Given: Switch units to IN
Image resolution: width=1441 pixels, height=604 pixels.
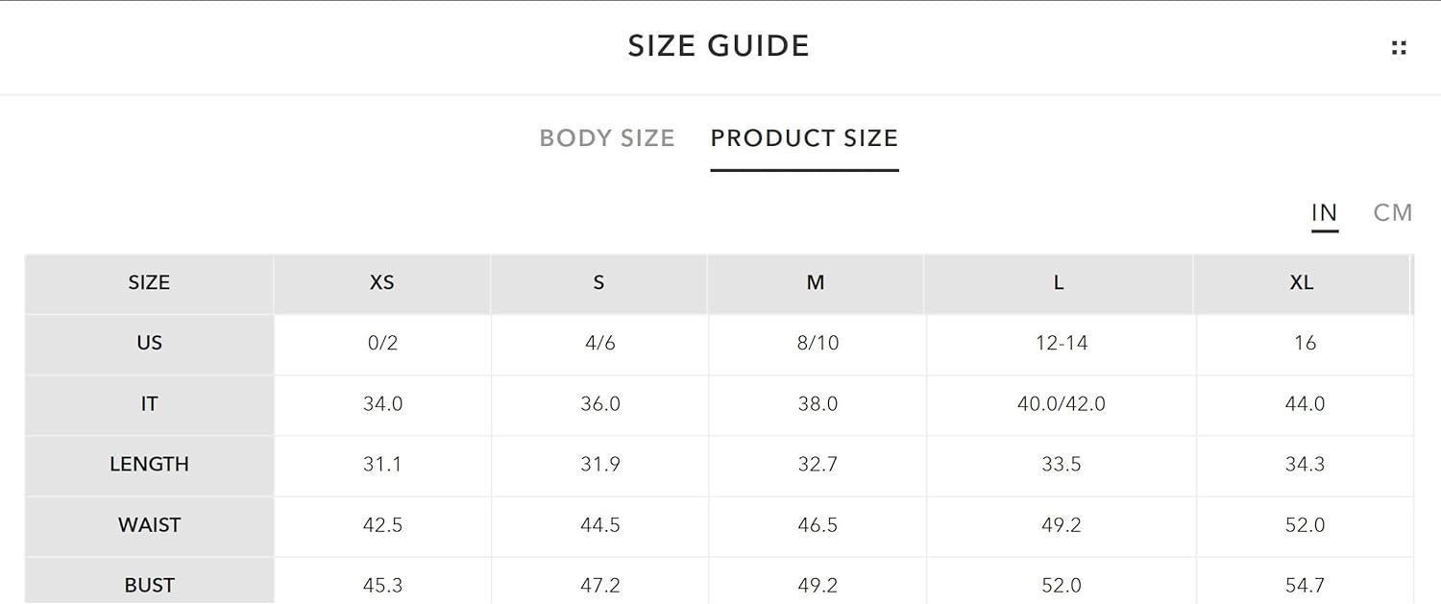Looking at the screenshot, I should point(1325,213).
